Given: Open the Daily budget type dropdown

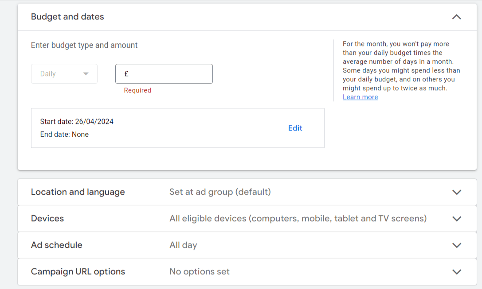Looking at the screenshot, I should tap(64, 74).
